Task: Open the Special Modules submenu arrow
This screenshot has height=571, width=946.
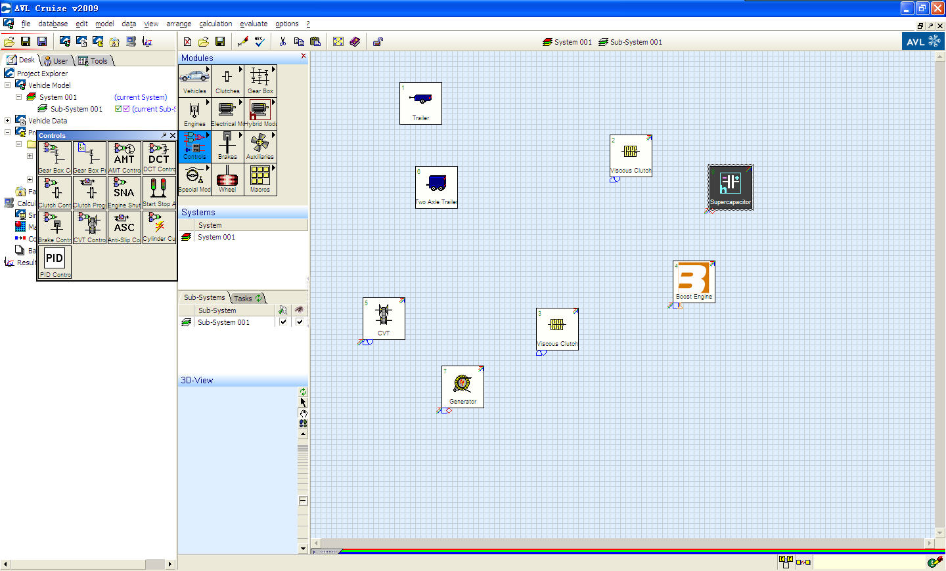Action: tap(208, 167)
